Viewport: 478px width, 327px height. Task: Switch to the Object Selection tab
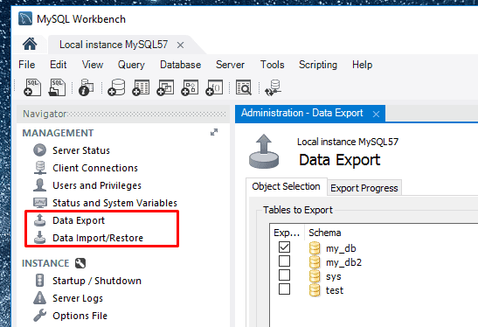286,186
